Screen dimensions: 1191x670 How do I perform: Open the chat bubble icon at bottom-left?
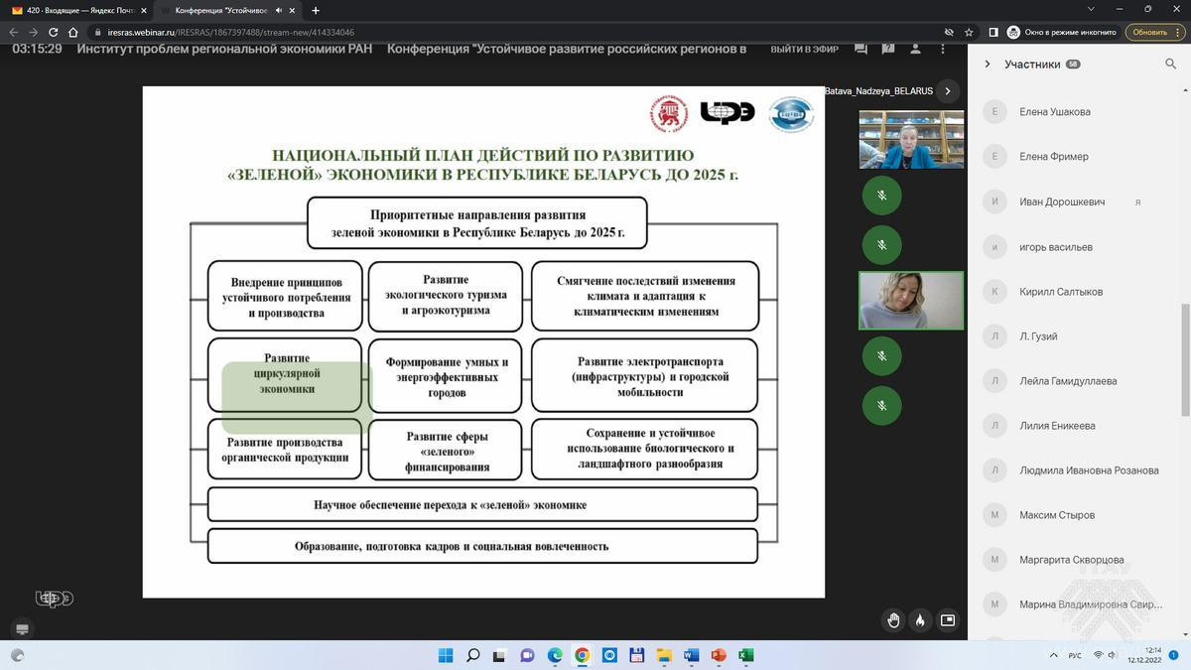(x=22, y=628)
